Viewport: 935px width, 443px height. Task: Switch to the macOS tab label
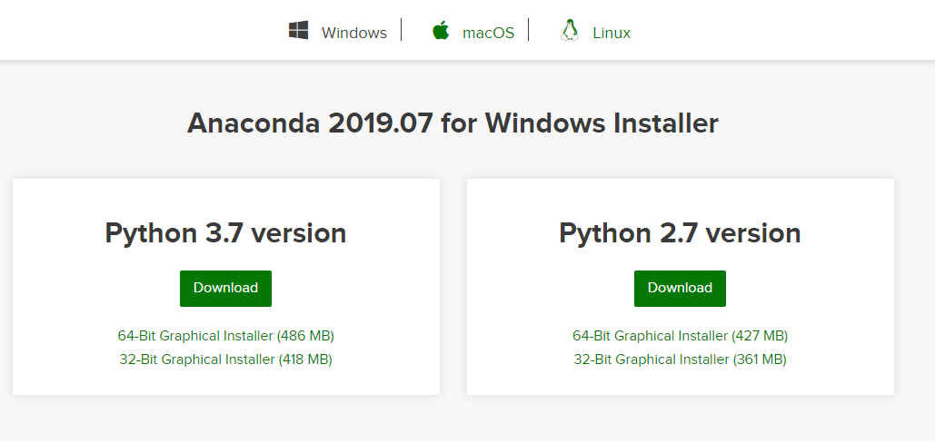tap(488, 34)
